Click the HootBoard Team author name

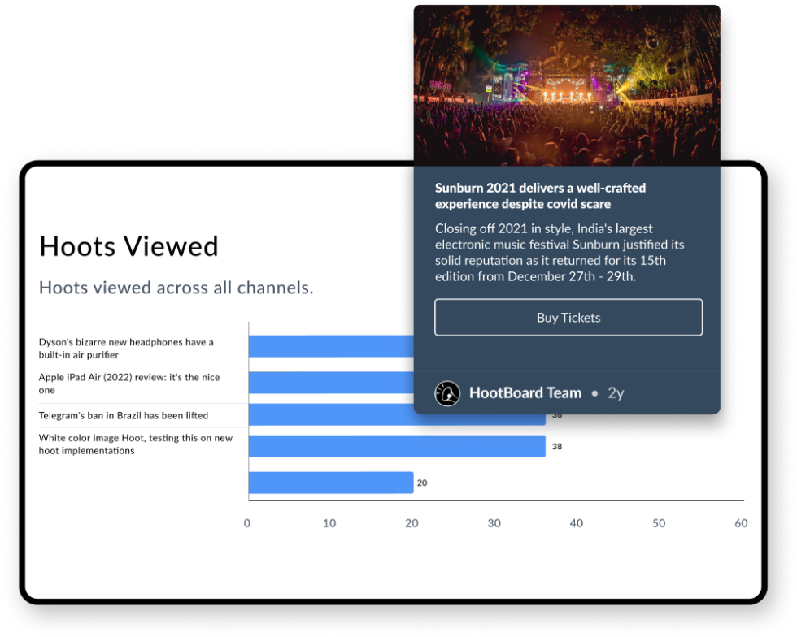[525, 393]
